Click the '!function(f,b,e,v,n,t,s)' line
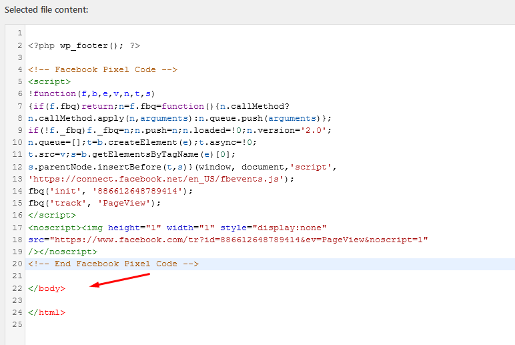515x345 pixels. pos(91,93)
